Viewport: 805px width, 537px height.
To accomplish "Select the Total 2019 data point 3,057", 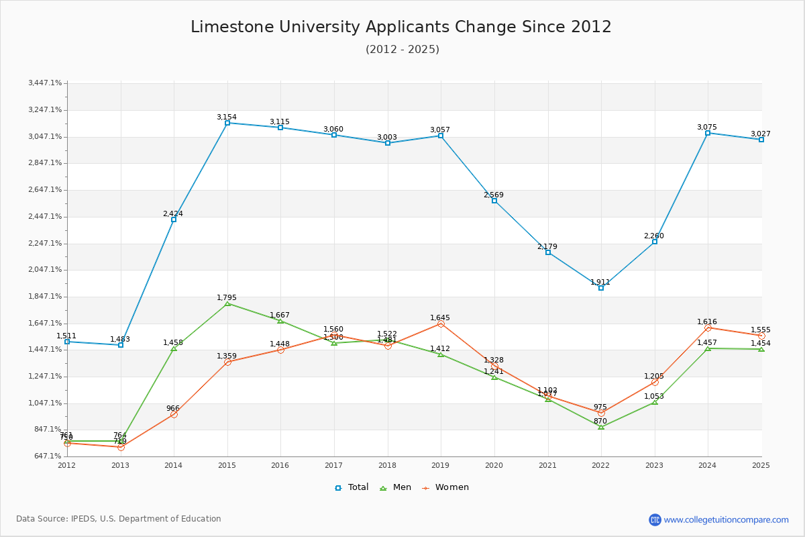I will pos(441,136).
